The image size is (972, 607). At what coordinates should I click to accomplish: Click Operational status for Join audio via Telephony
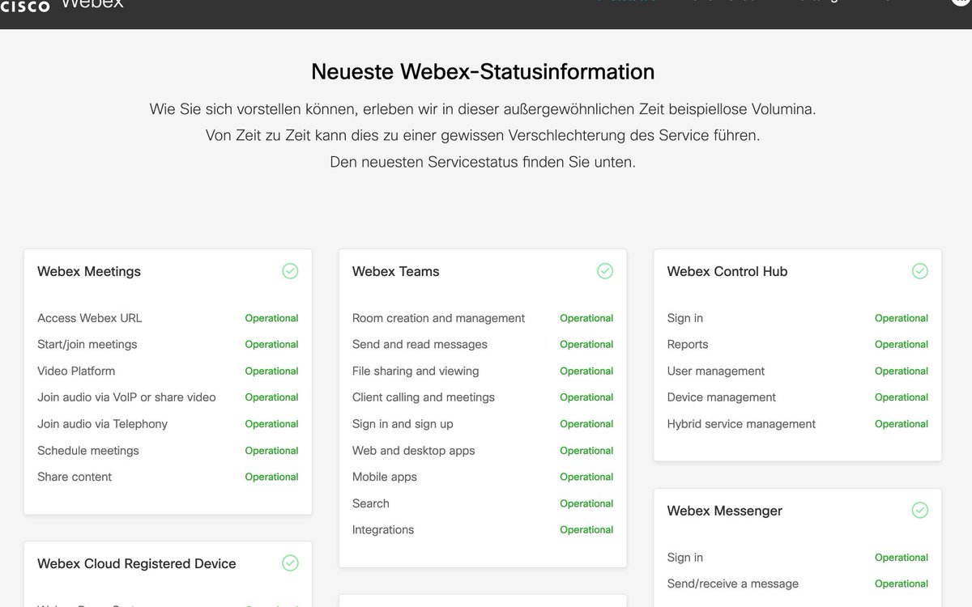(272, 424)
